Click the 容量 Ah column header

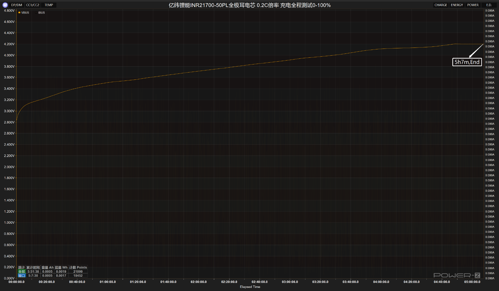click(x=48, y=267)
